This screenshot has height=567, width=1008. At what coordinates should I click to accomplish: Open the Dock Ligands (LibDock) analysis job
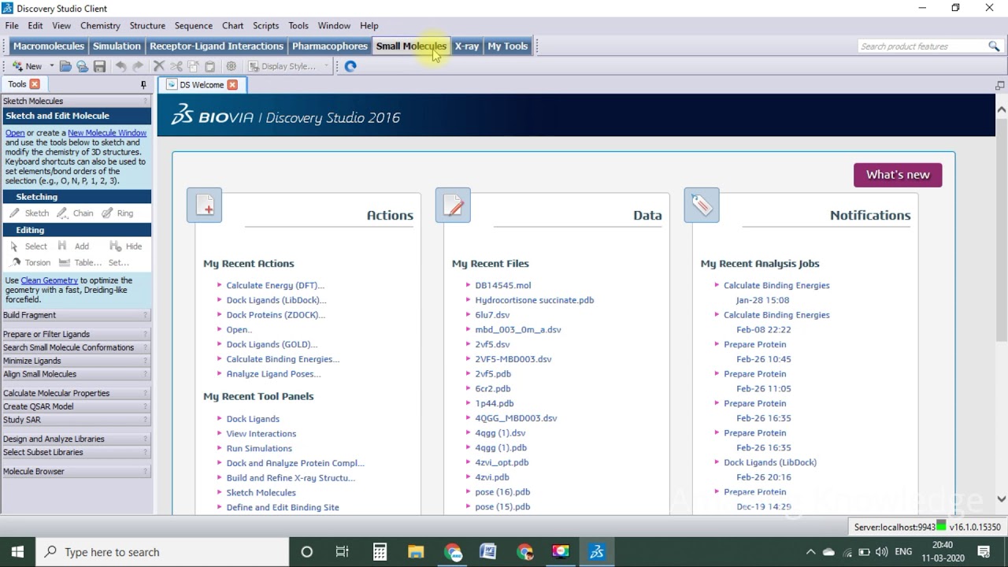(770, 462)
